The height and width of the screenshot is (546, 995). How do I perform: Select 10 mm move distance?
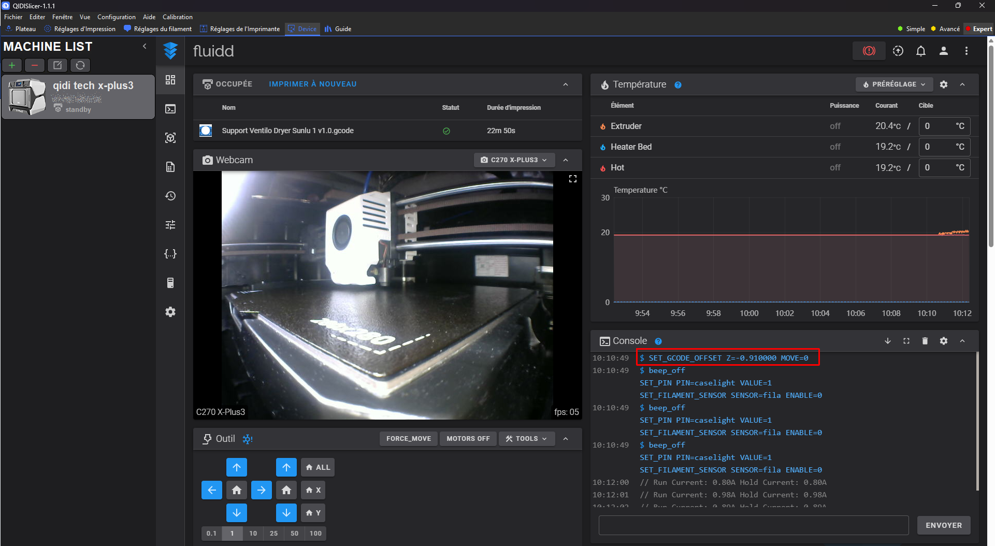coord(253,533)
